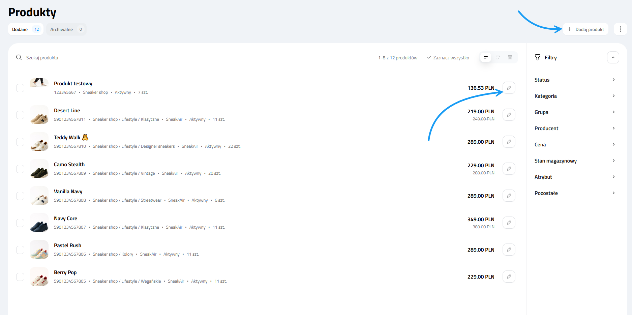Open the edit pencil for Produkt testowy
Image resolution: width=632 pixels, height=315 pixels.
tap(509, 87)
